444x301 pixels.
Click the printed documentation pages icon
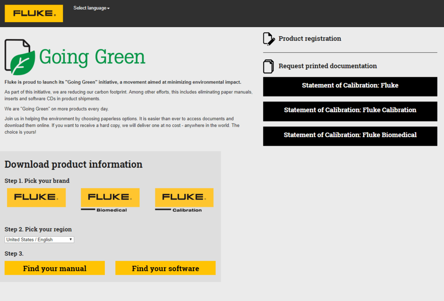coord(269,66)
